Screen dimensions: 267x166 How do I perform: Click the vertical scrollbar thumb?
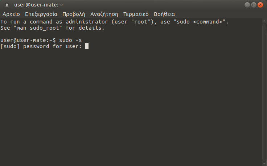pos(264,90)
